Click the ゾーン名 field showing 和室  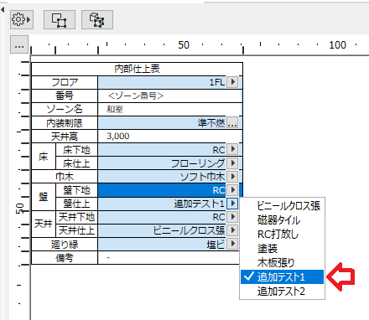coord(170,109)
